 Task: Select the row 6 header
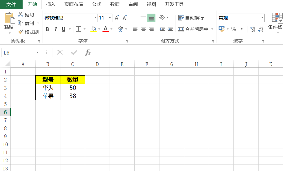[x=5, y=112]
